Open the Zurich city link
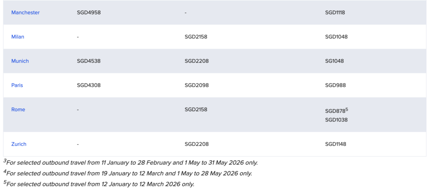This screenshot has width=430, height=192. tap(19, 144)
